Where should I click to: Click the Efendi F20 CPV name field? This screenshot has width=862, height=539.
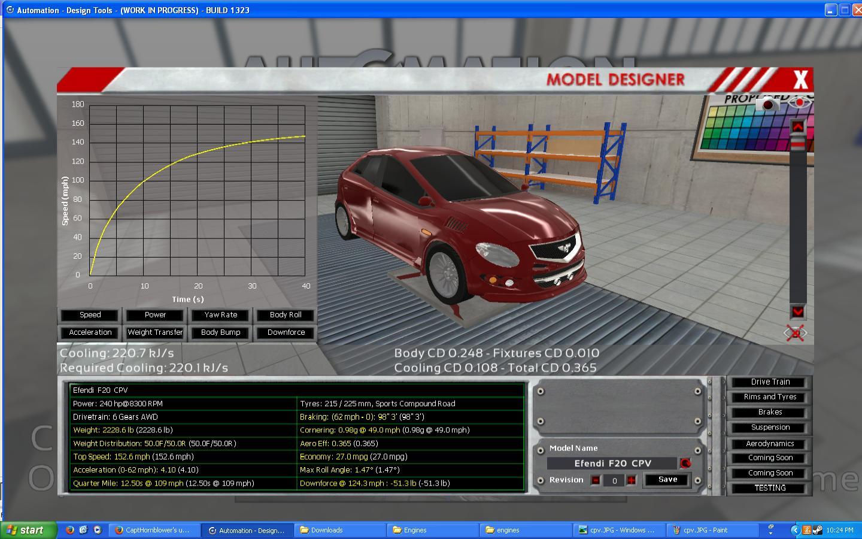pos(612,463)
